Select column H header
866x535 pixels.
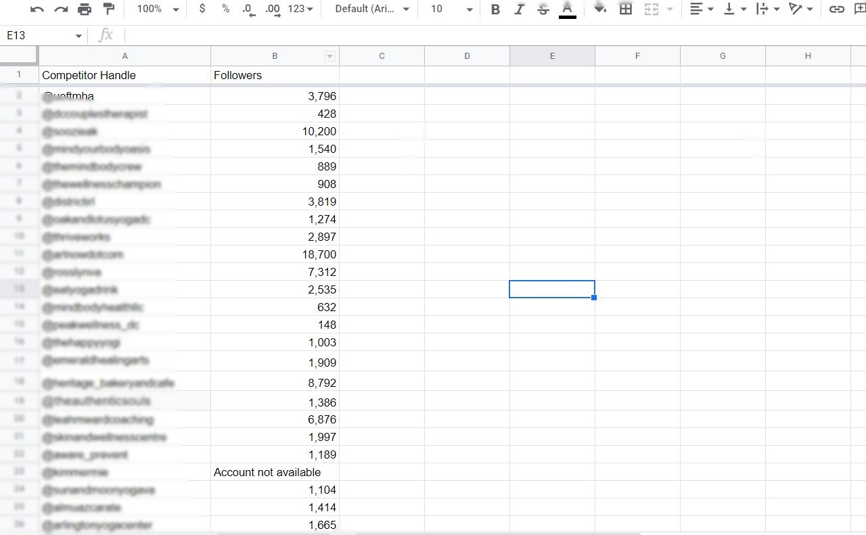[x=808, y=56]
